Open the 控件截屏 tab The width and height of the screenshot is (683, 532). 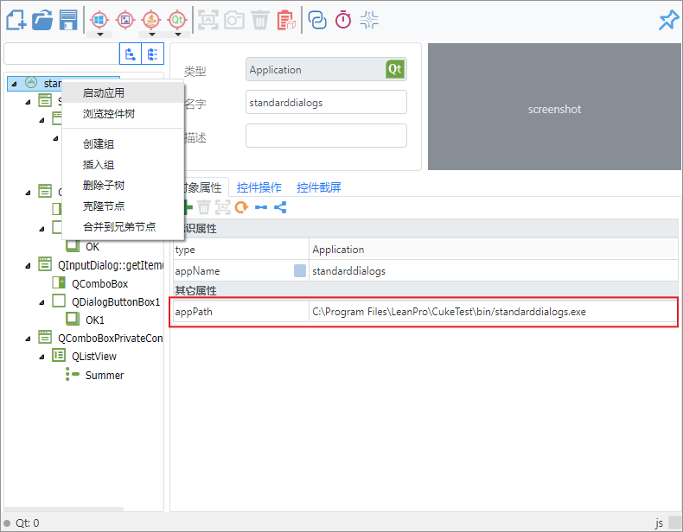tap(319, 187)
